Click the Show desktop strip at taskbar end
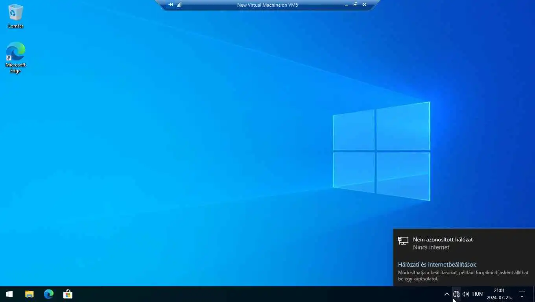535x302 pixels. [x=534, y=294]
